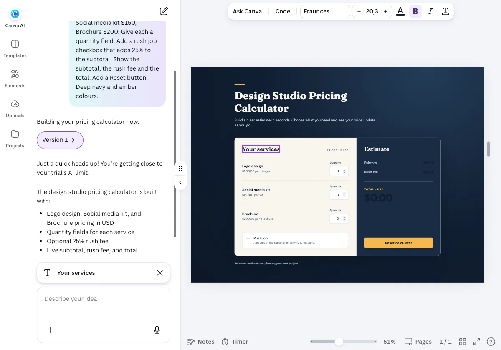This screenshot has width=501, height=350.
Task: Click the Brochure quantity field
Action: click(x=339, y=219)
